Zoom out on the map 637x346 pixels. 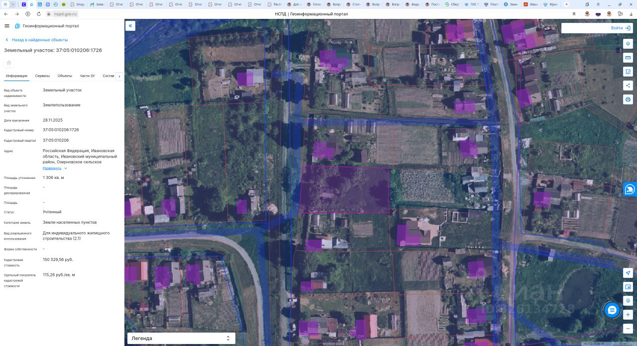(628, 329)
